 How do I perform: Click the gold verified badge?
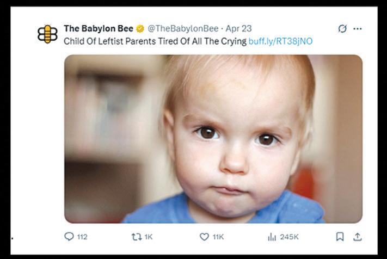point(140,29)
